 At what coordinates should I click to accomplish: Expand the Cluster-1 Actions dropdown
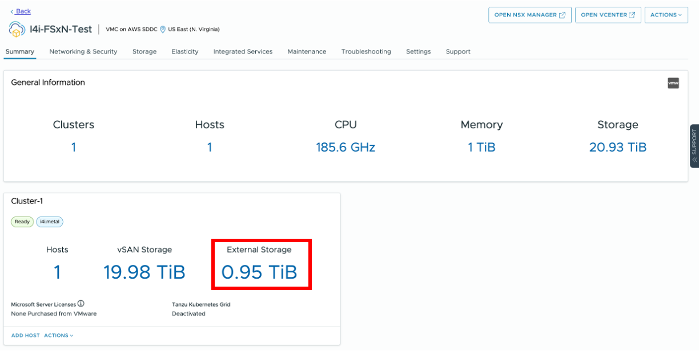(x=59, y=336)
